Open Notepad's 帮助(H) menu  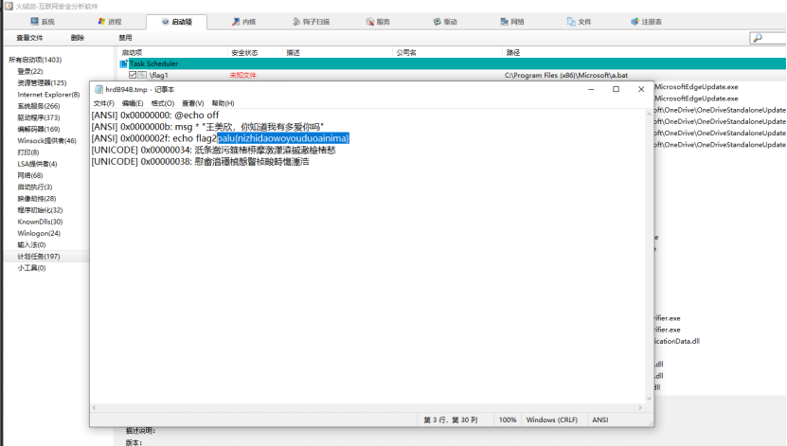pos(223,103)
